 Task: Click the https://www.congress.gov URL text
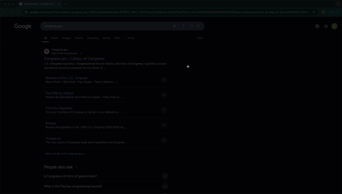point(65,53)
